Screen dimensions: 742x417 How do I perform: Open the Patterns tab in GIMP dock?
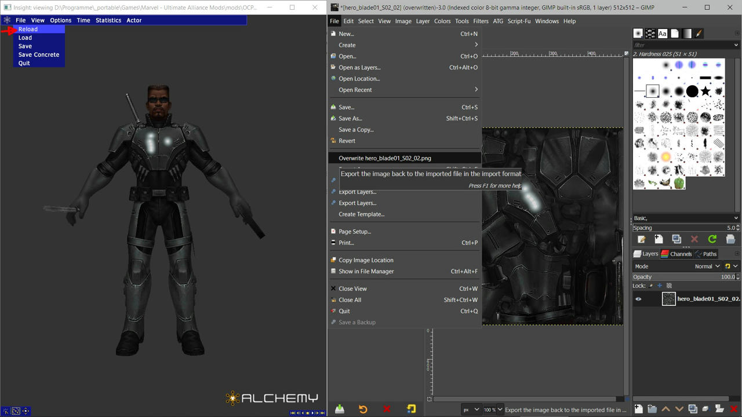point(650,34)
